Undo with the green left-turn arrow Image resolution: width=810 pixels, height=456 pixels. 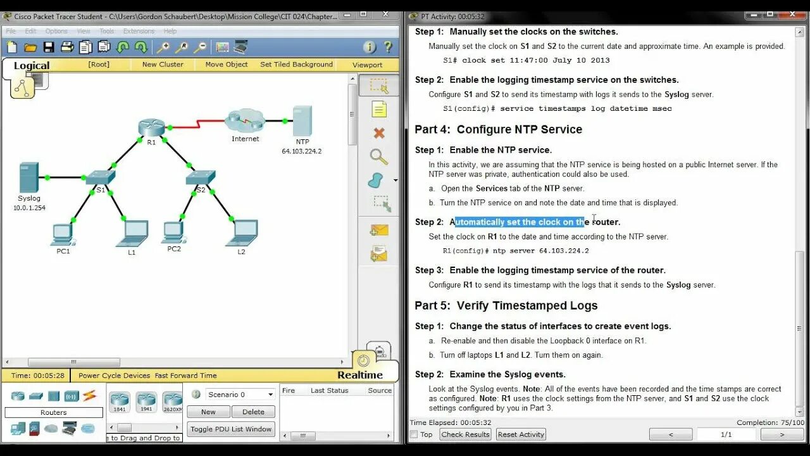point(123,47)
